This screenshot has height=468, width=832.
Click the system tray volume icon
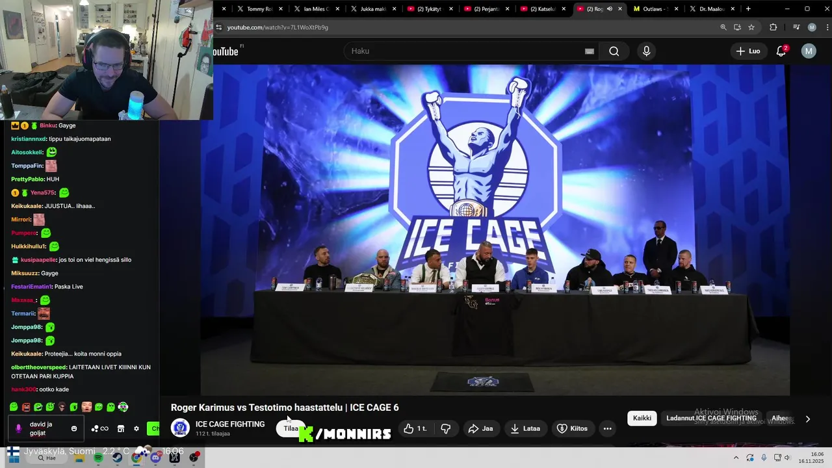click(786, 458)
